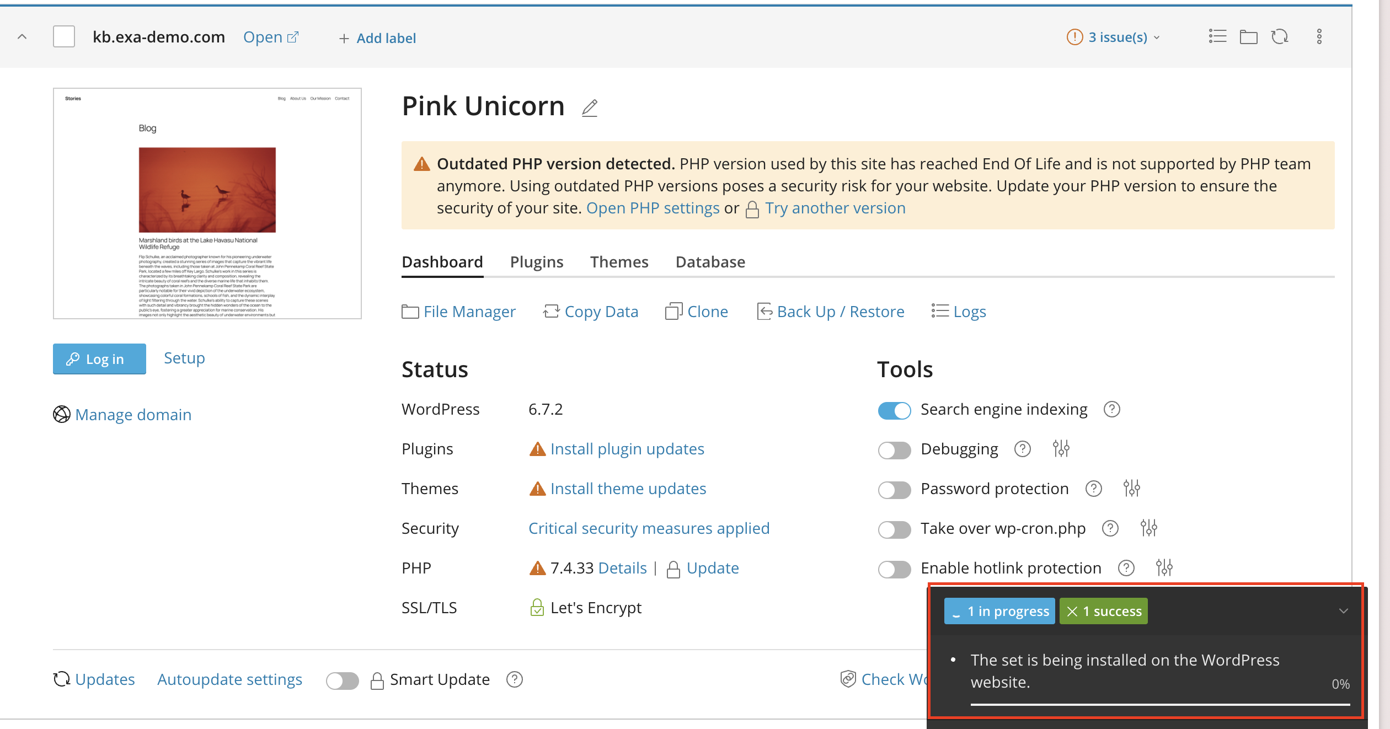The image size is (1390, 729).
Task: Open hotlink protection settings sliders icon
Action: coord(1164,567)
